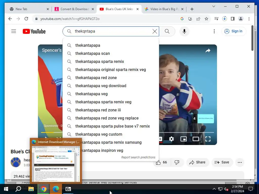259x194 pixels.
Task: Open the player settings gear
Action: point(171,139)
